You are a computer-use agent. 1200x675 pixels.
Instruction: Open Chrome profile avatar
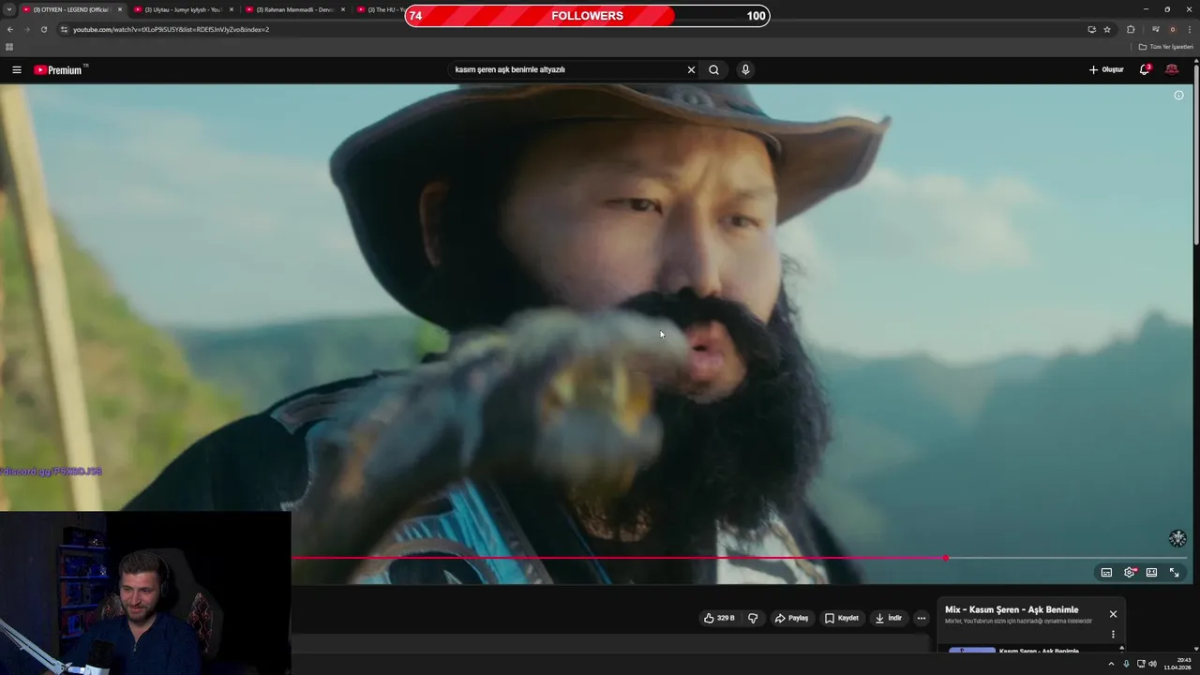coord(1173,29)
